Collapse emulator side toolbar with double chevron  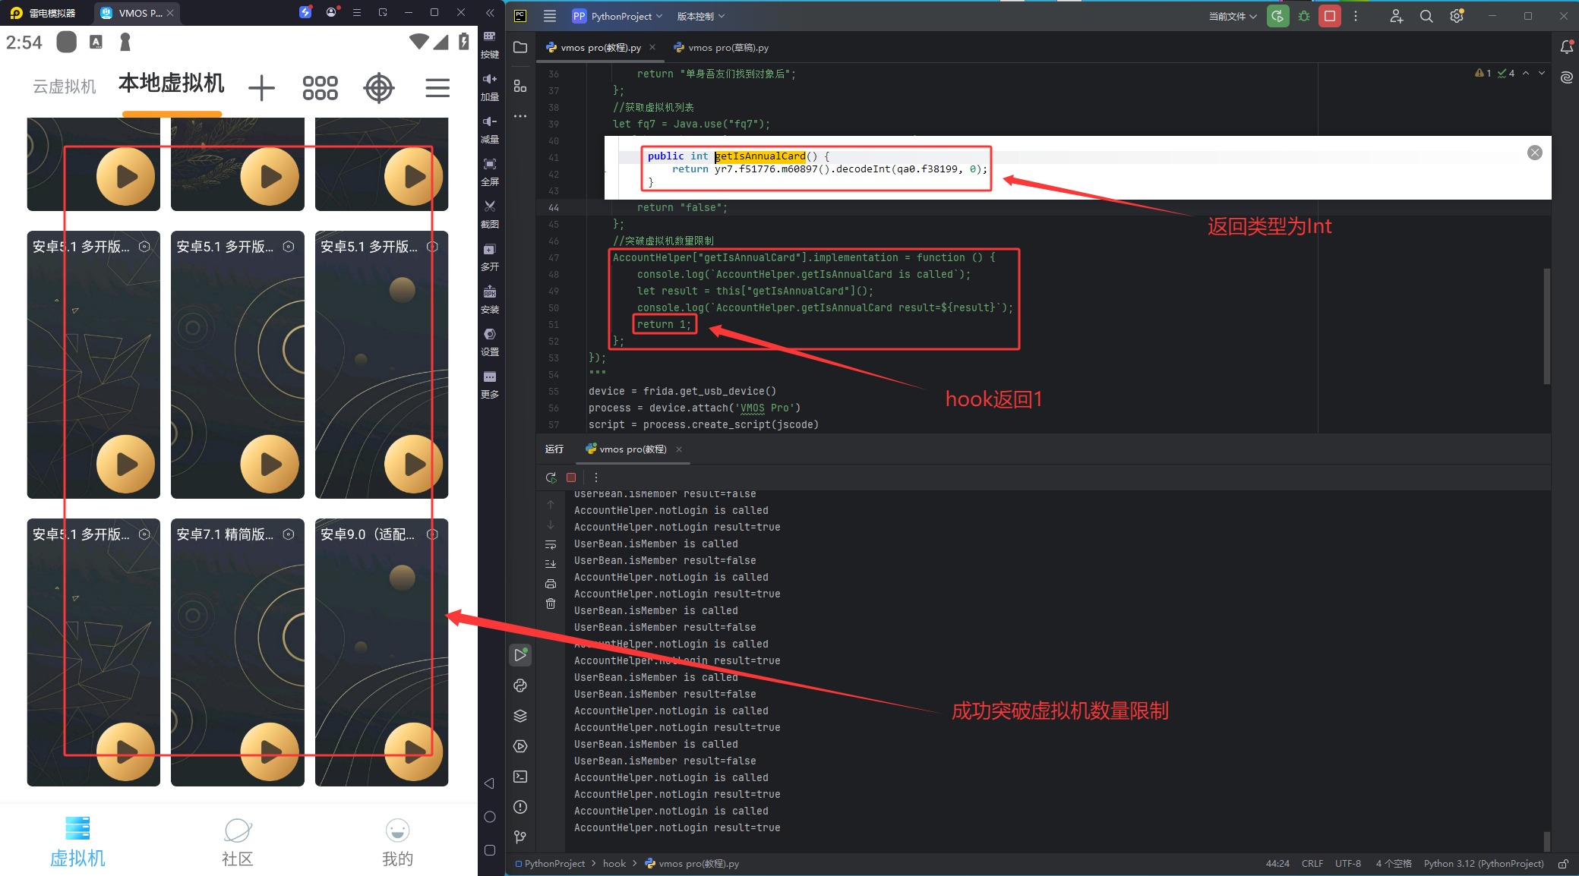(x=490, y=13)
